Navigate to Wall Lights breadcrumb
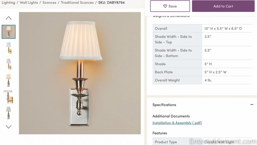The height and width of the screenshot is (145, 257). pos(29,3)
